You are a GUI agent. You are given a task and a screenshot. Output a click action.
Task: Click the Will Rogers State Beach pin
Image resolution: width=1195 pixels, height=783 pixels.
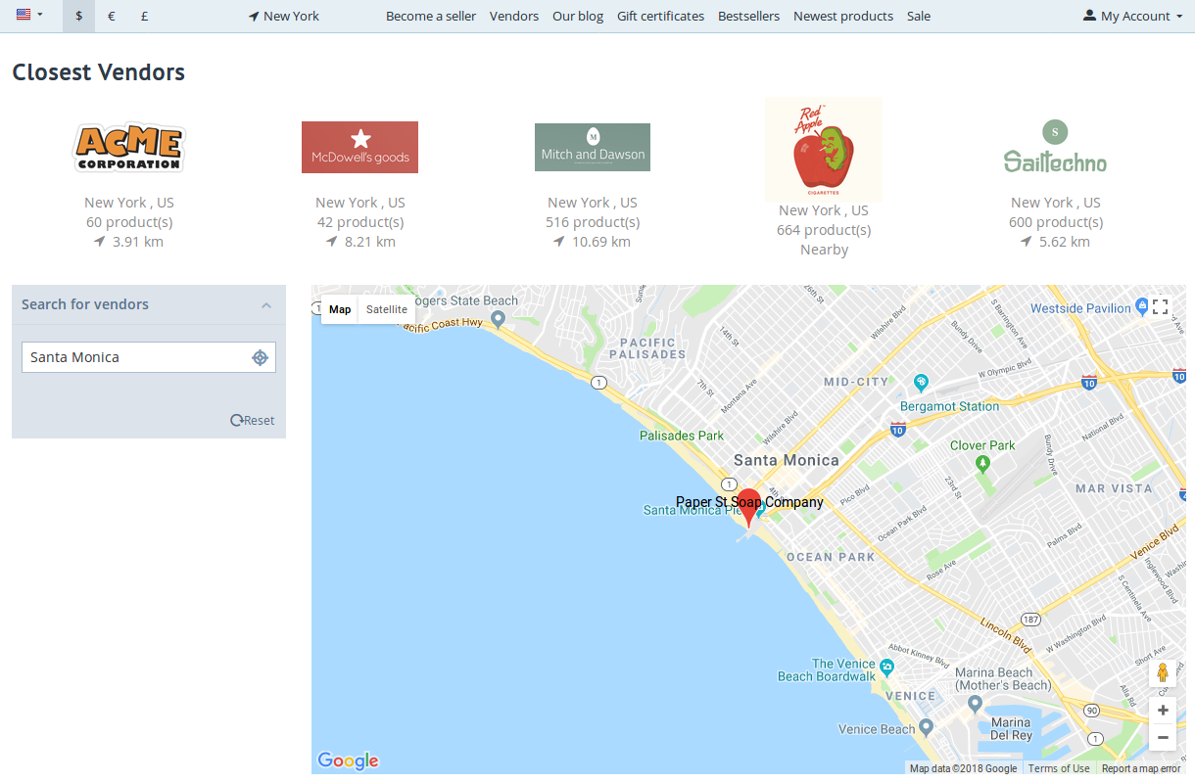tap(498, 318)
